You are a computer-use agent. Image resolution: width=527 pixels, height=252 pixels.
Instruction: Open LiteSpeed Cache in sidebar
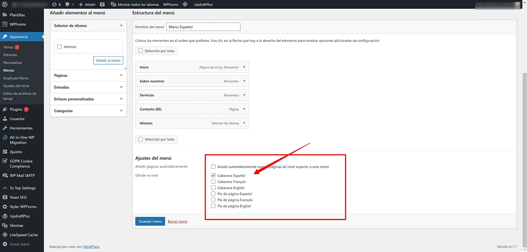click(24, 235)
